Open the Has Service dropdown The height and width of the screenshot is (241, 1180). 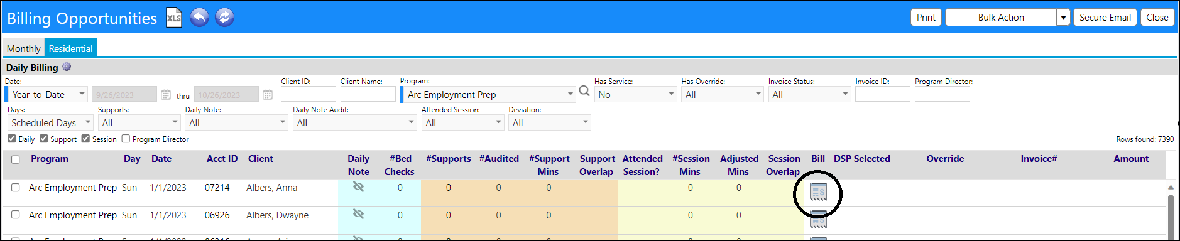636,94
